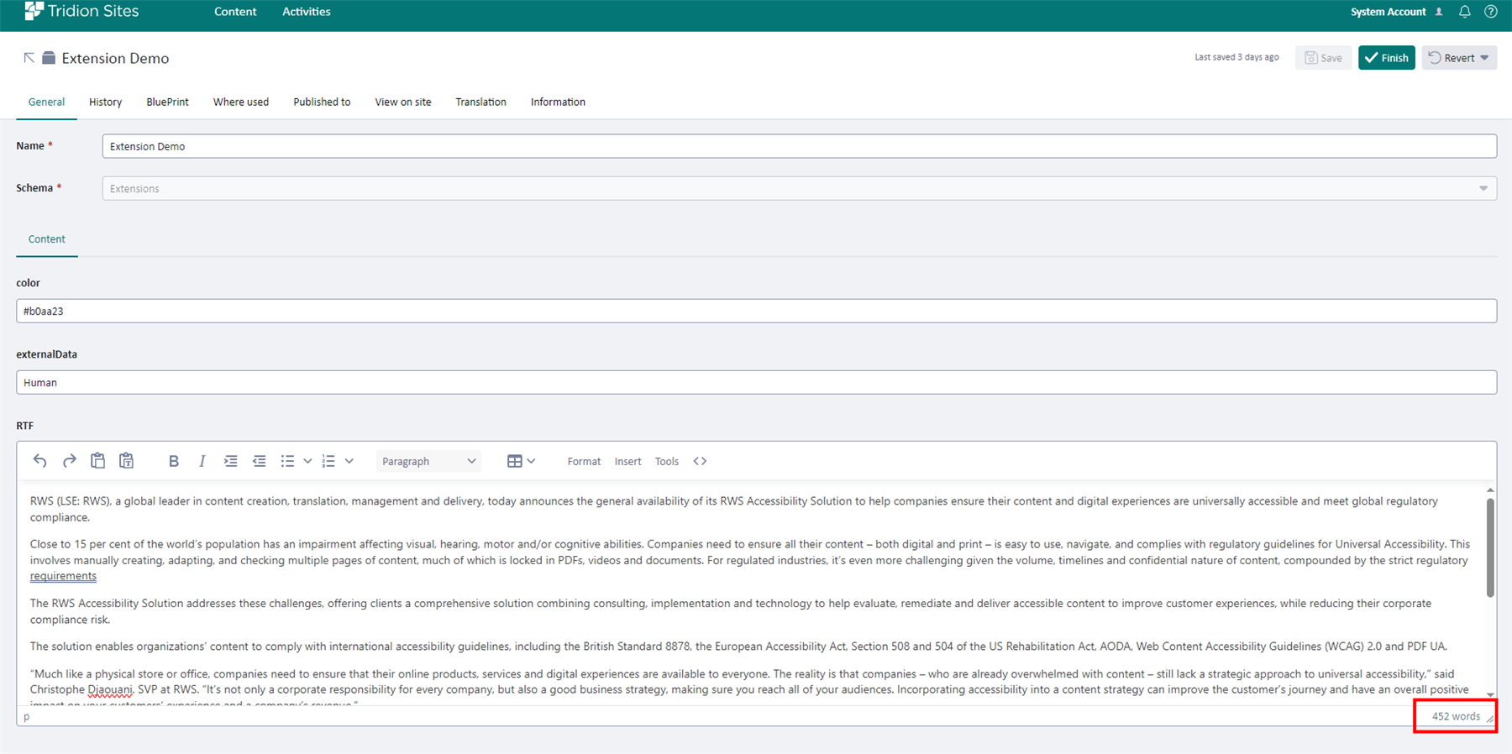This screenshot has width=1512, height=754.
Task: Click the redo icon in RTF toolbar
Action: click(x=70, y=461)
